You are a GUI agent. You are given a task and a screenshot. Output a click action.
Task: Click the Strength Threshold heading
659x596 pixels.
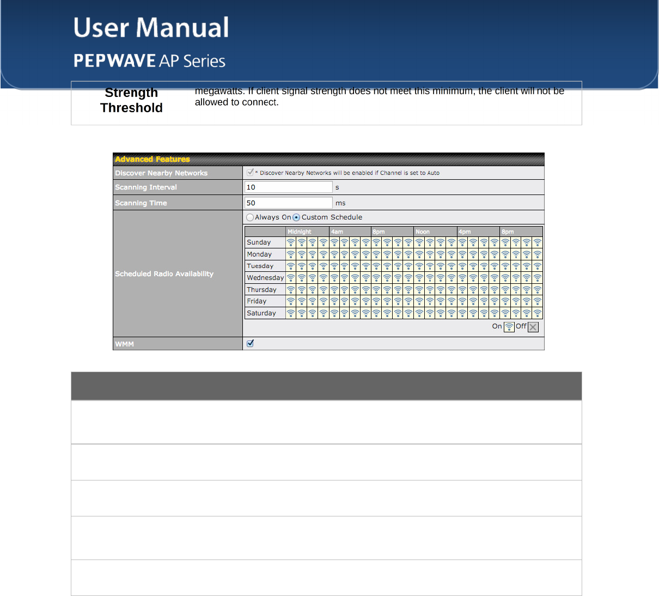point(131,100)
